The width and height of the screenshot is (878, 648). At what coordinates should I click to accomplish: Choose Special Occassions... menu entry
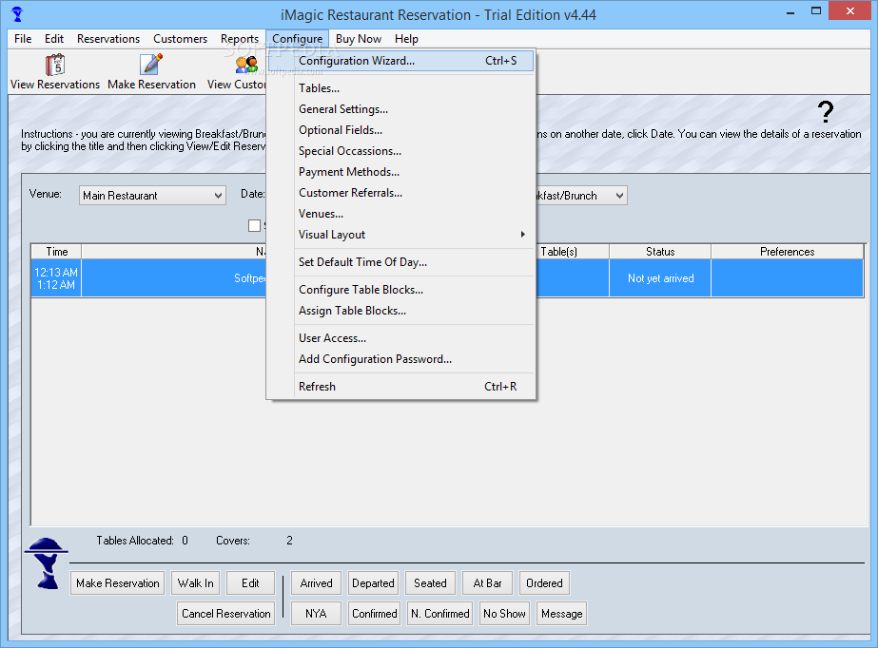400,151
